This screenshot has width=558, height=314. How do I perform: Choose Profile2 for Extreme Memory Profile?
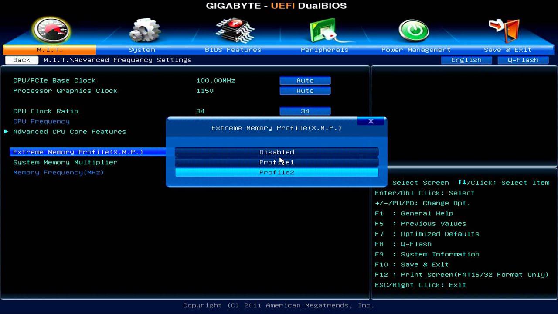[x=276, y=172]
